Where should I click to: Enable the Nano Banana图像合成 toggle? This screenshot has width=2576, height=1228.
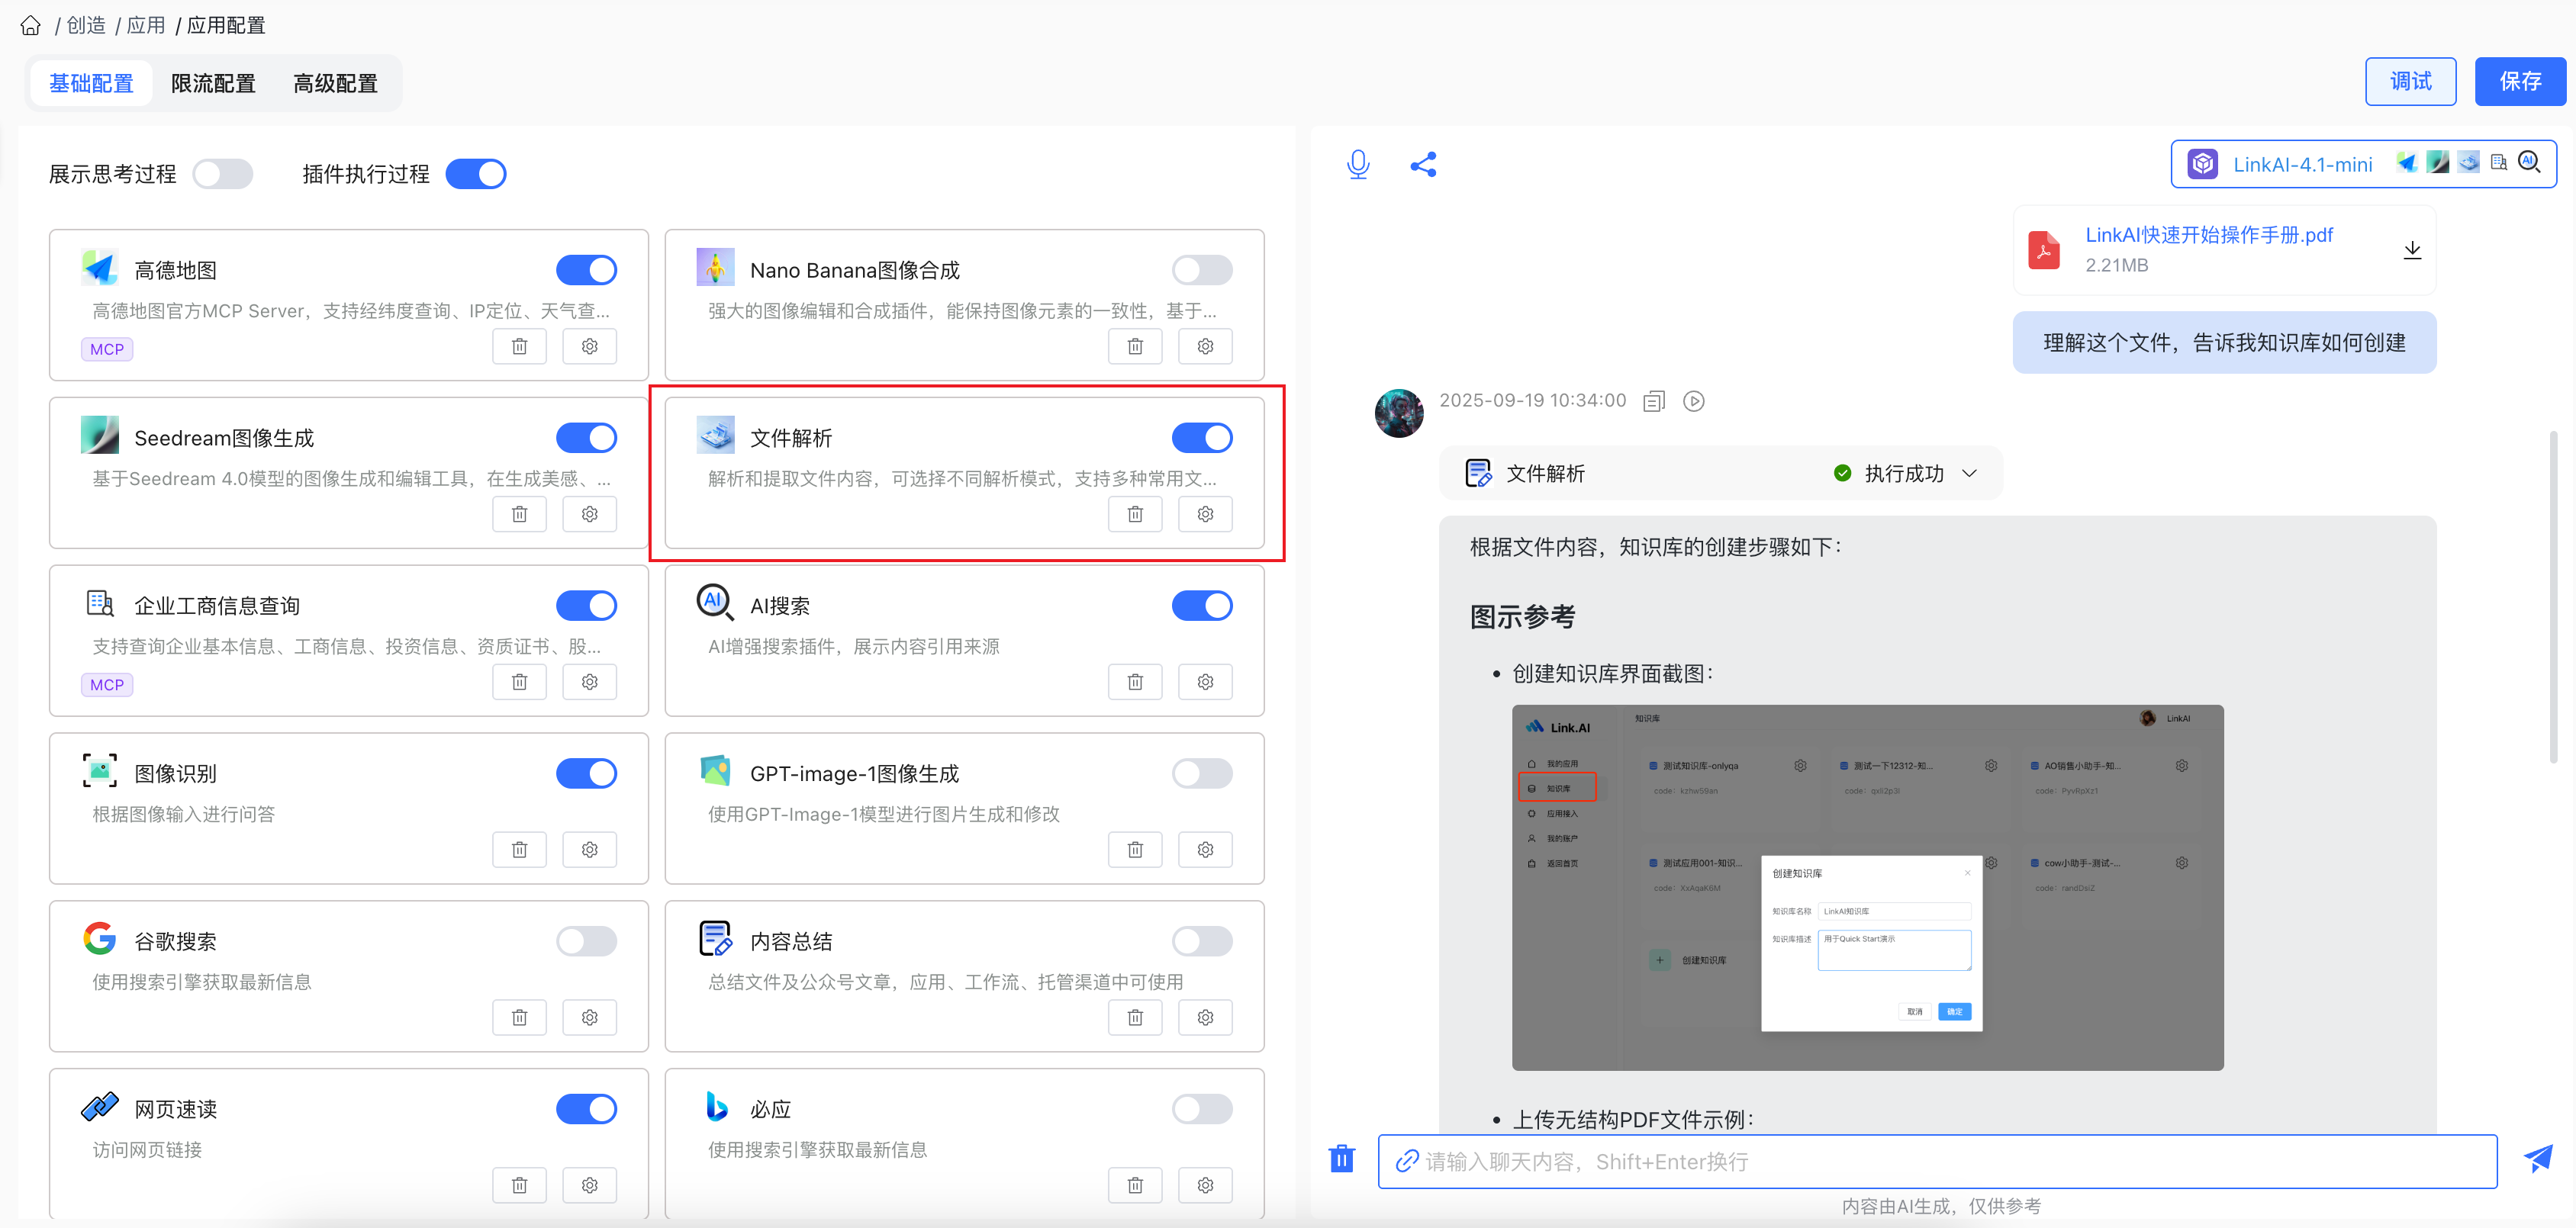click(1202, 270)
